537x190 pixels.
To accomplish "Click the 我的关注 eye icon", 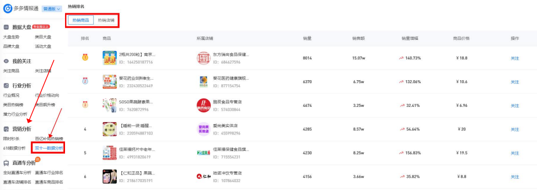I will [6, 61].
